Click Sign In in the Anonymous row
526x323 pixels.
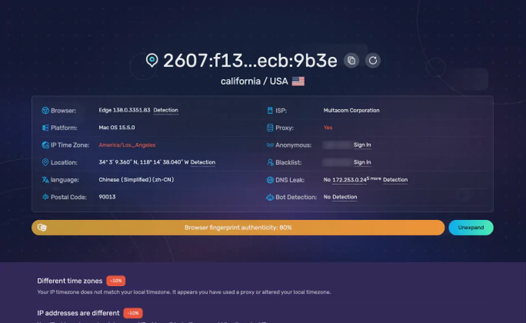click(362, 145)
